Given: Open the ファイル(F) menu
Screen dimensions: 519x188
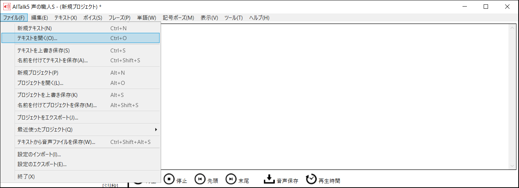Looking at the screenshot, I should tap(14, 17).
